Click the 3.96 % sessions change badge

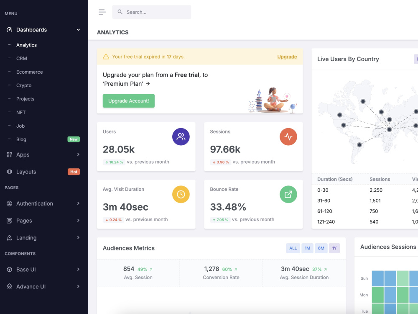(220, 162)
